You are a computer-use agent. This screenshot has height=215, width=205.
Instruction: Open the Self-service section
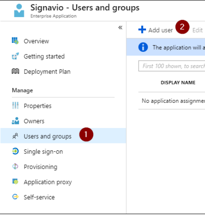point(39,197)
